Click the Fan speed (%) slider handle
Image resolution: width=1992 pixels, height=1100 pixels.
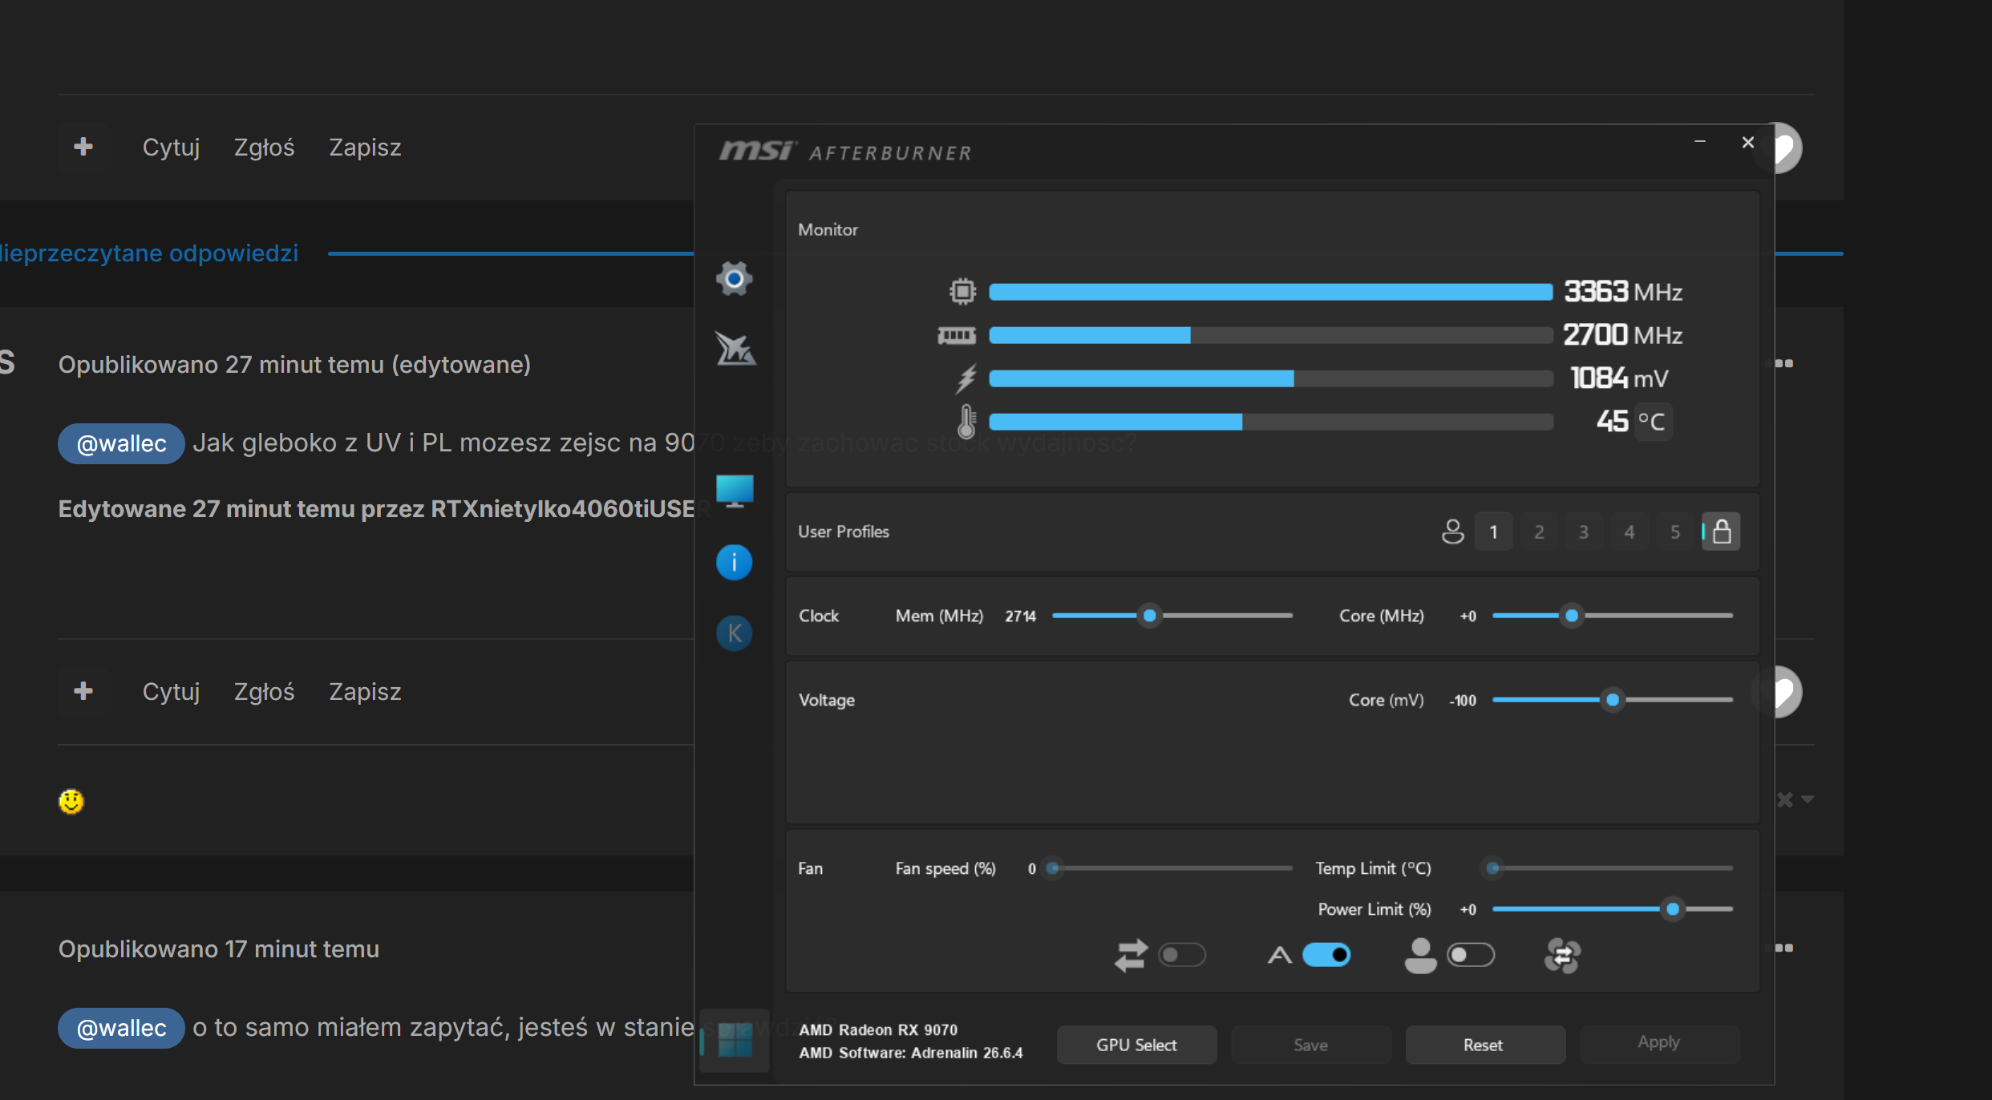pos(1053,868)
